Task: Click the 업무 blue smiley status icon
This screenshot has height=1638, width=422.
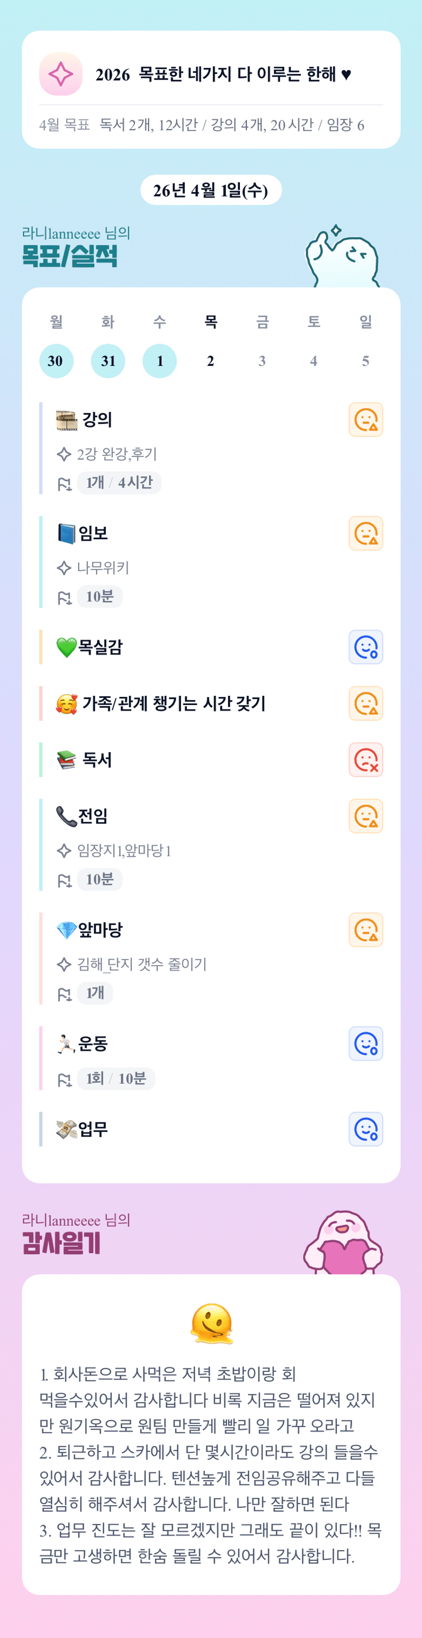Action: [365, 1129]
